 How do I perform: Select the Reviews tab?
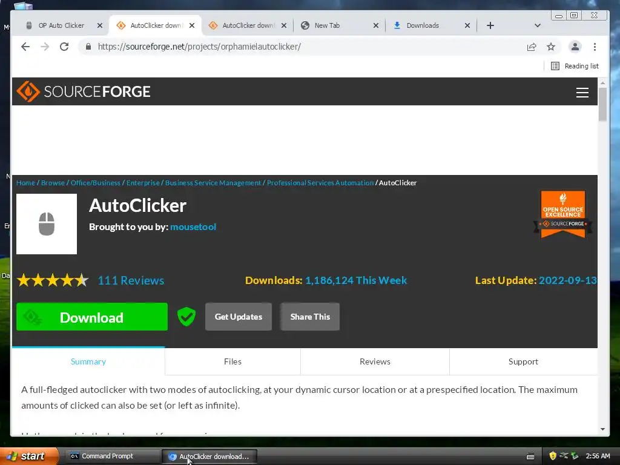(x=375, y=361)
